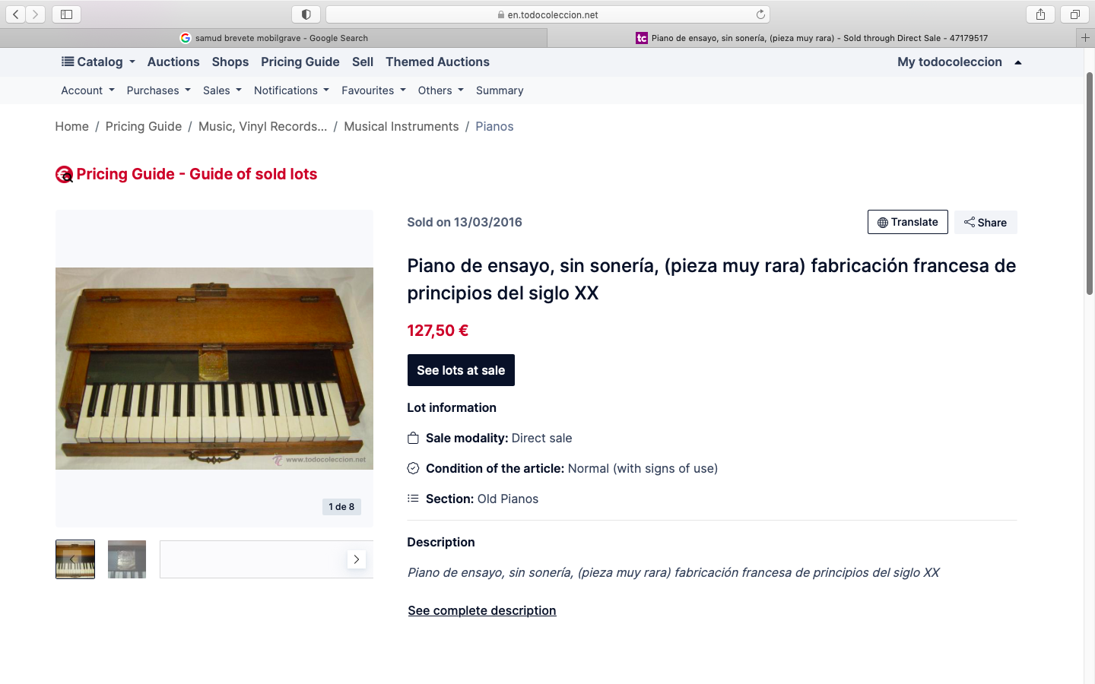This screenshot has width=1095, height=684.
Task: Show the Safari sidebar
Action: point(66,14)
